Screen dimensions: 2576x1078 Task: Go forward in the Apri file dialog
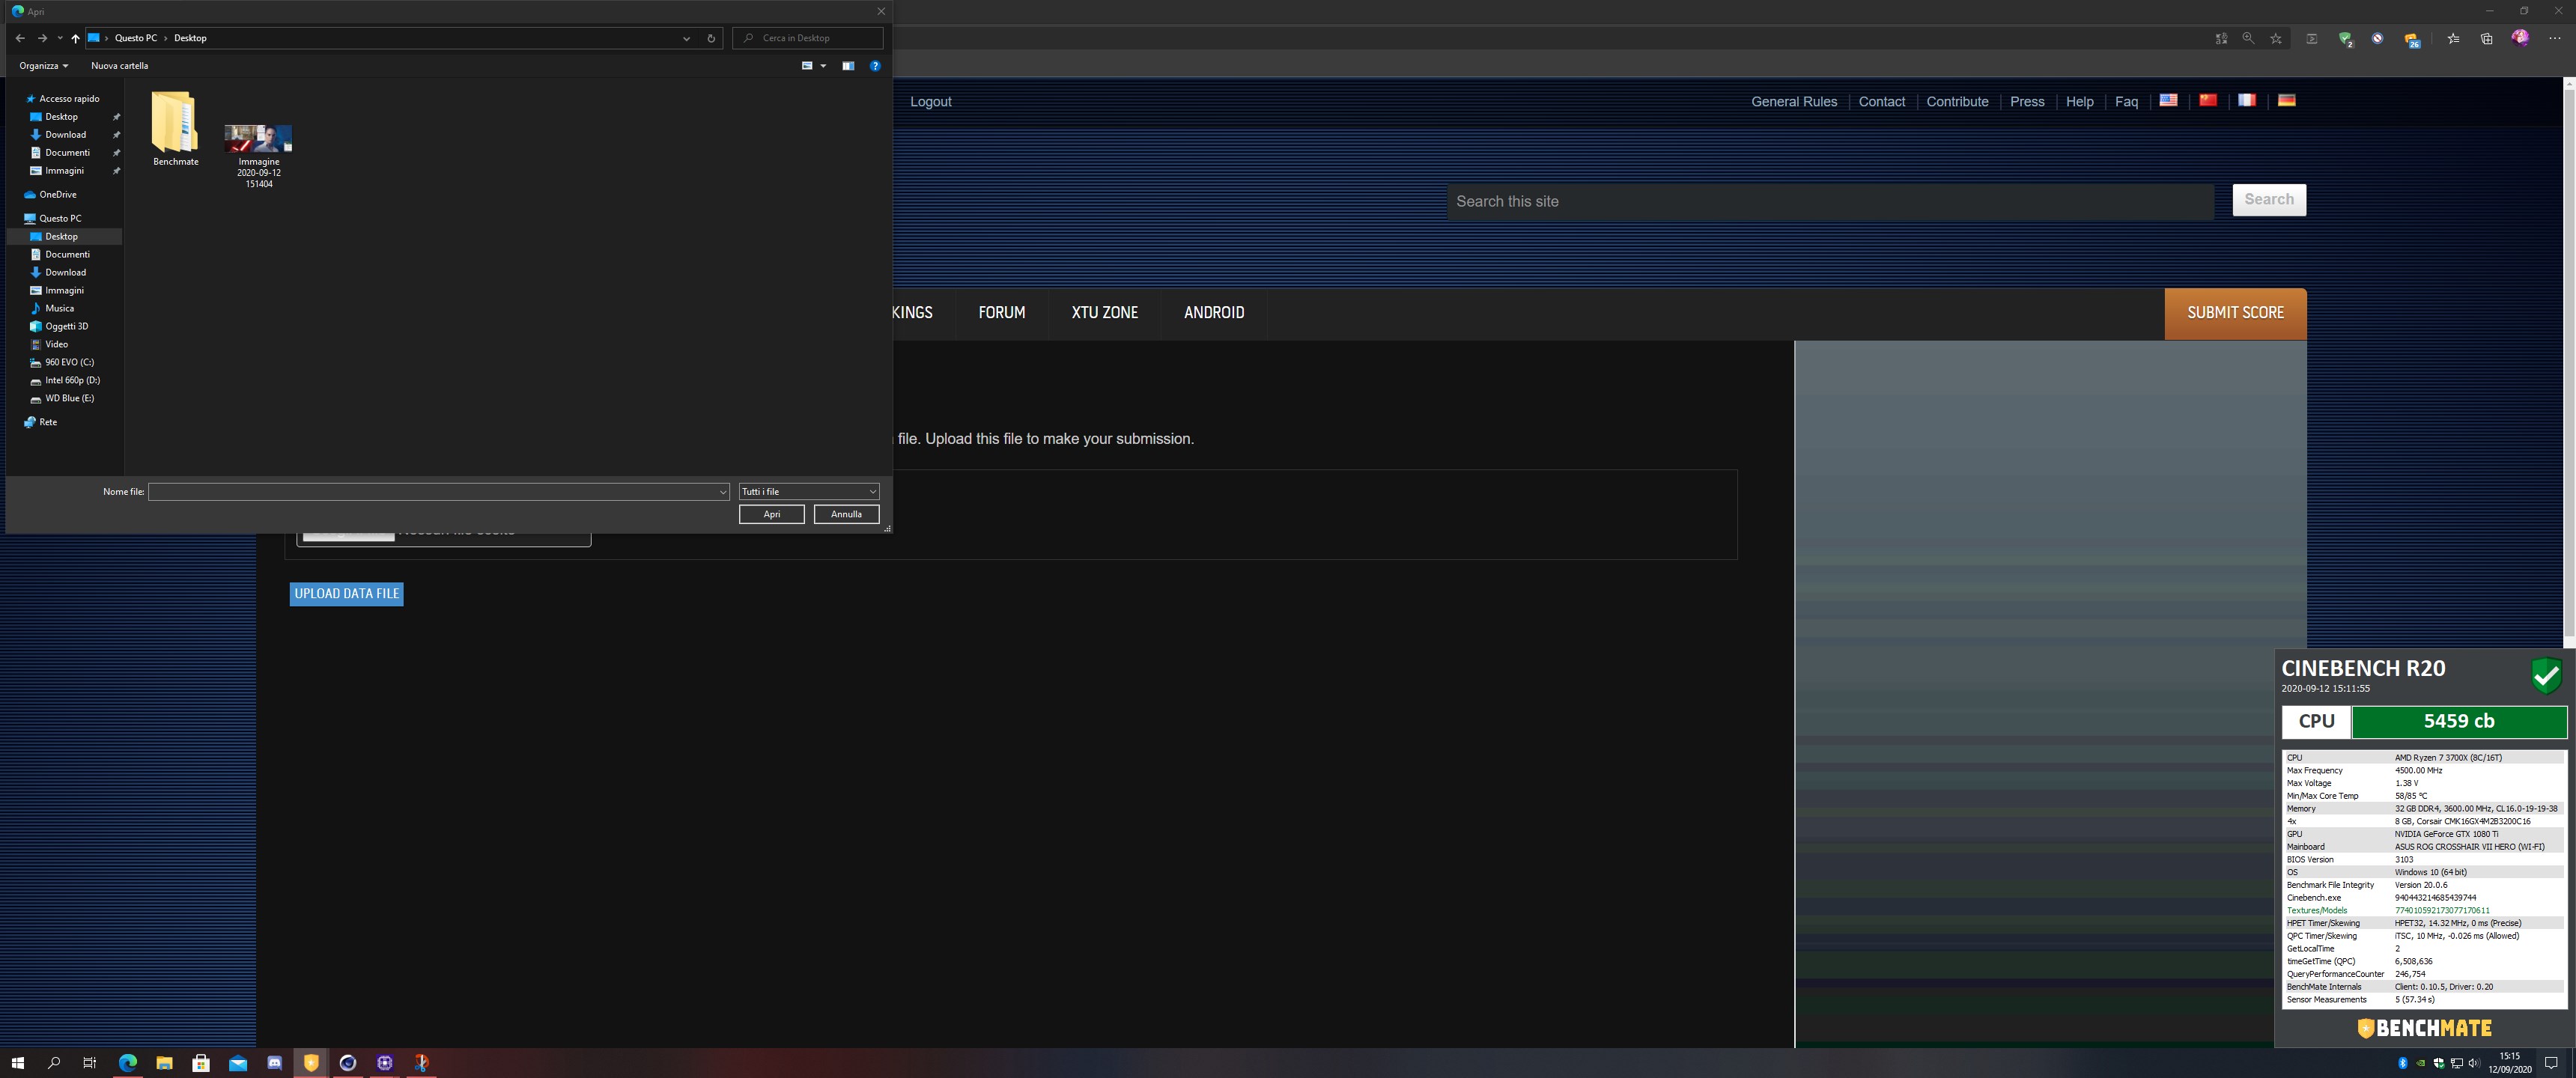(x=42, y=38)
